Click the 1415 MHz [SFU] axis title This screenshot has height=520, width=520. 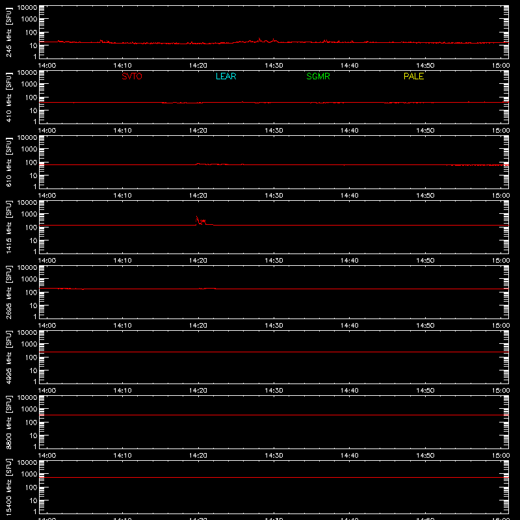pyautogui.click(x=8, y=227)
